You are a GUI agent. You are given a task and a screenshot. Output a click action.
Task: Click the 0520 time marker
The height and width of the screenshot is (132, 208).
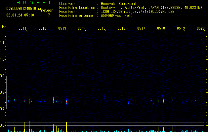[x=201, y=28]
